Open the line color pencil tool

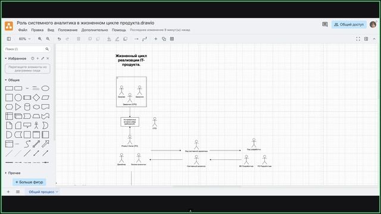(117, 39)
